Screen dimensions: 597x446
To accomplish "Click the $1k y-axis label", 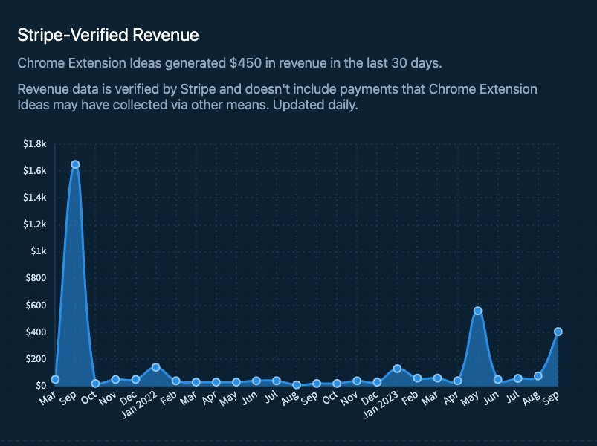I will (39, 251).
